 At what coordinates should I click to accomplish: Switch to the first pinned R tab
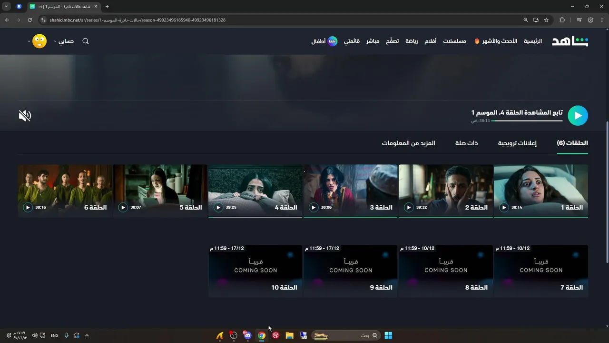point(19,7)
